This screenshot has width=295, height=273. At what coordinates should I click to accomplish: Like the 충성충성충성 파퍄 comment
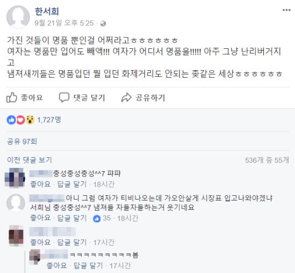[40, 184]
